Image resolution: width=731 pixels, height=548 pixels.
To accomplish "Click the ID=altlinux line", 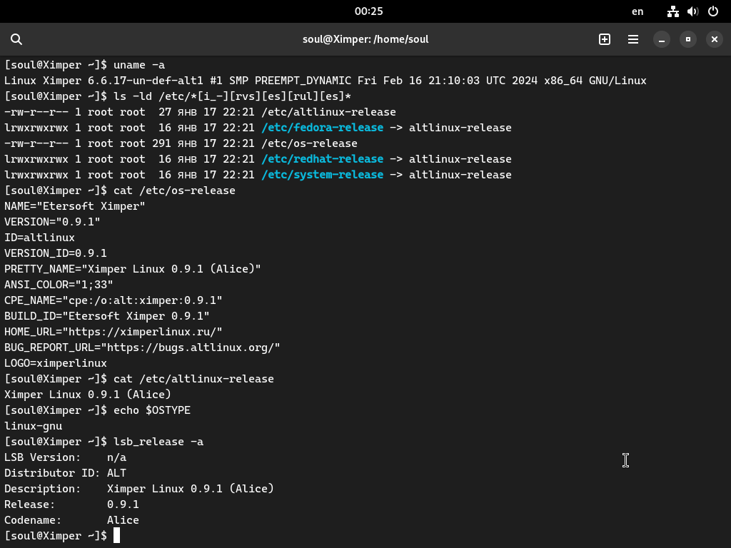I will click(40, 238).
